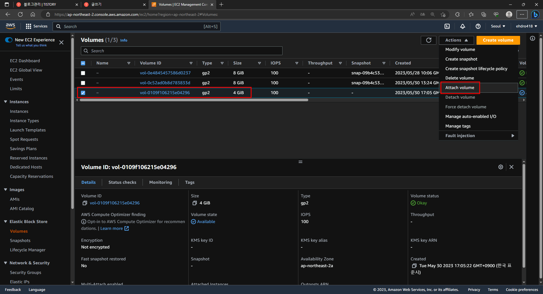Toggle the select-all volumes header checkbox
This screenshot has width=543, height=294.
[x=83, y=63]
